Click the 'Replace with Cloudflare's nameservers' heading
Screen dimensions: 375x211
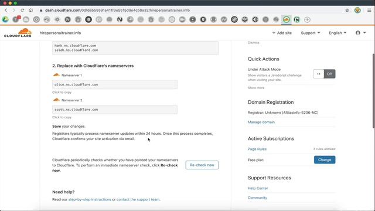(93, 66)
